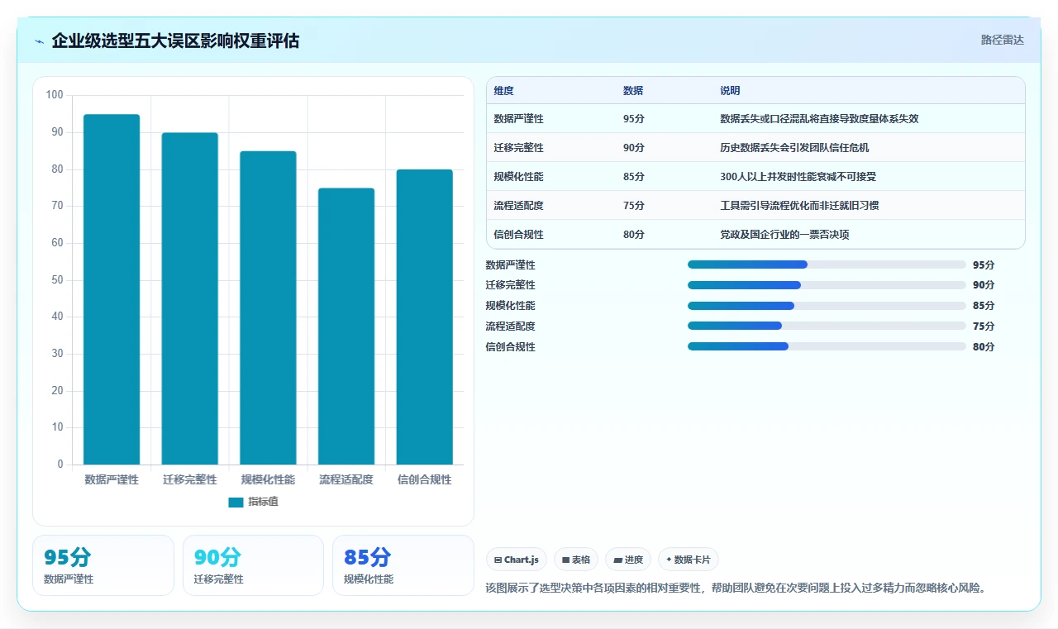The height and width of the screenshot is (629, 1058).
Task: Select the Chart.js tag
Action: (517, 560)
